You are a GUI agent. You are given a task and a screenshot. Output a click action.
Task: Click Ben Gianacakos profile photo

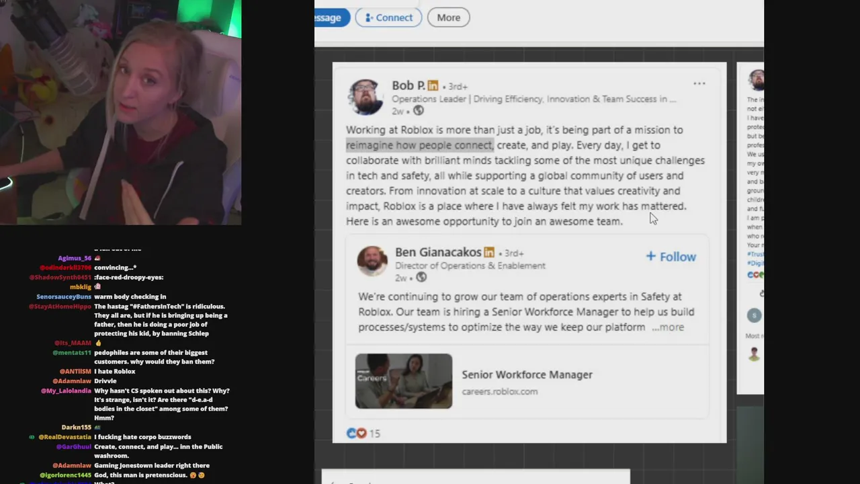pyautogui.click(x=372, y=261)
